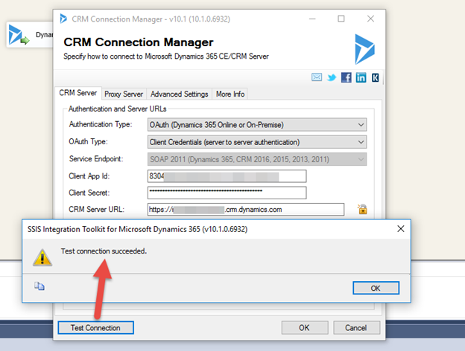Open the Advanced Settings tab
The image size is (465, 351).
click(179, 94)
